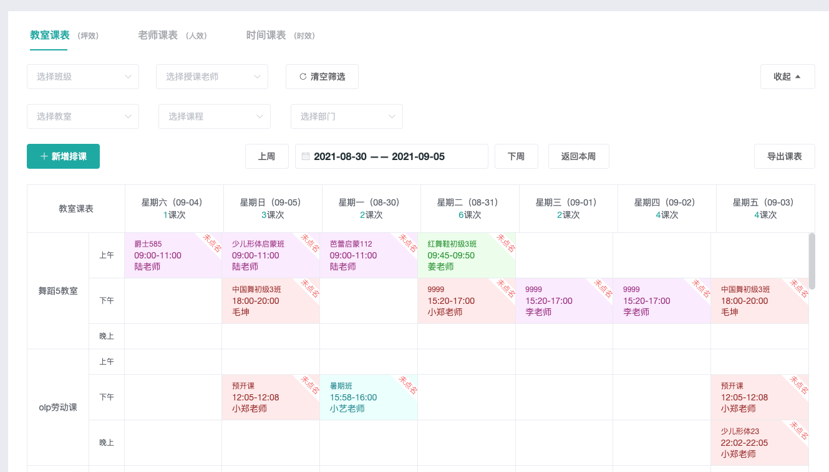Click the 星期六（09-04）column header

pyautogui.click(x=174, y=209)
